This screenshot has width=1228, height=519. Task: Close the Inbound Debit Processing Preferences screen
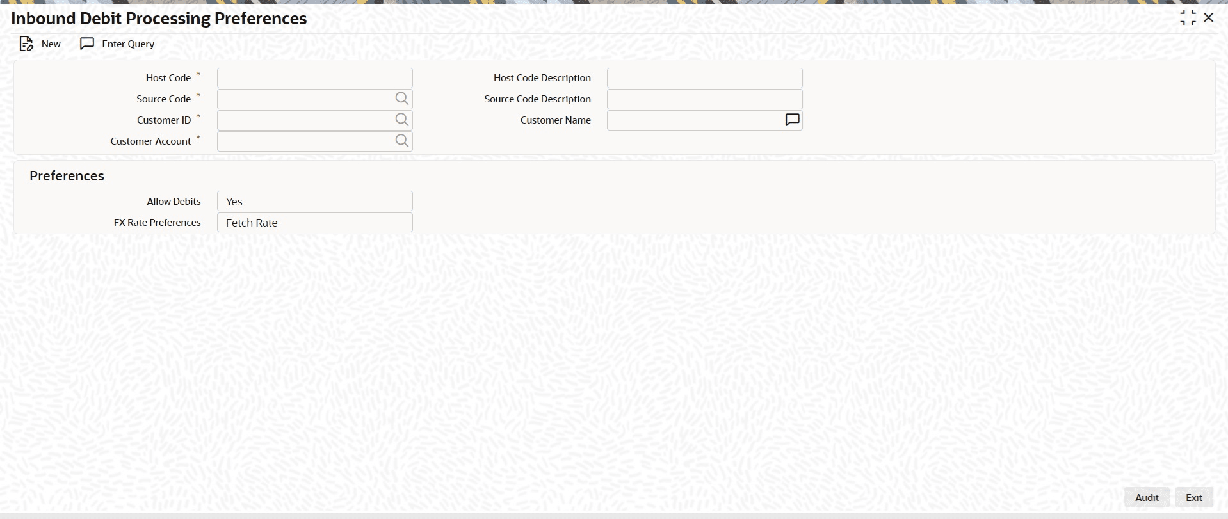click(1209, 18)
